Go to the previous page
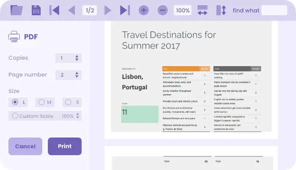Image resolution: width=296 pixels, height=170 pixels. tap(72, 10)
